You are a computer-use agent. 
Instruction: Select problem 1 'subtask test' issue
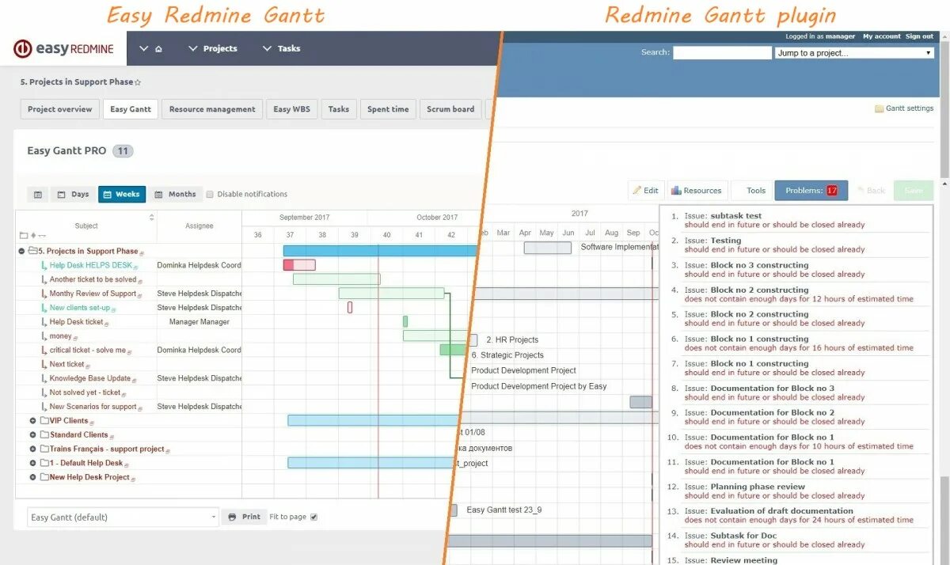[735, 216]
